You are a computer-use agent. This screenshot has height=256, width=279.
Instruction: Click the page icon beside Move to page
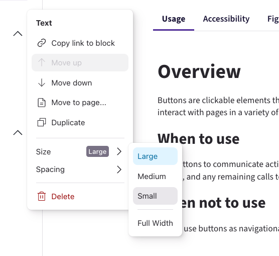click(42, 103)
